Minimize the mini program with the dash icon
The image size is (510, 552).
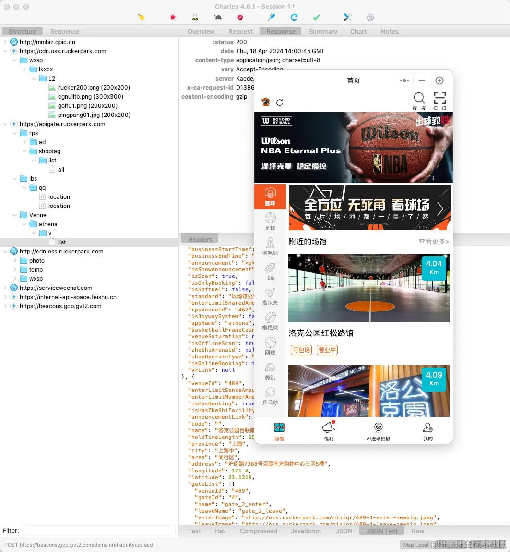[x=422, y=80]
